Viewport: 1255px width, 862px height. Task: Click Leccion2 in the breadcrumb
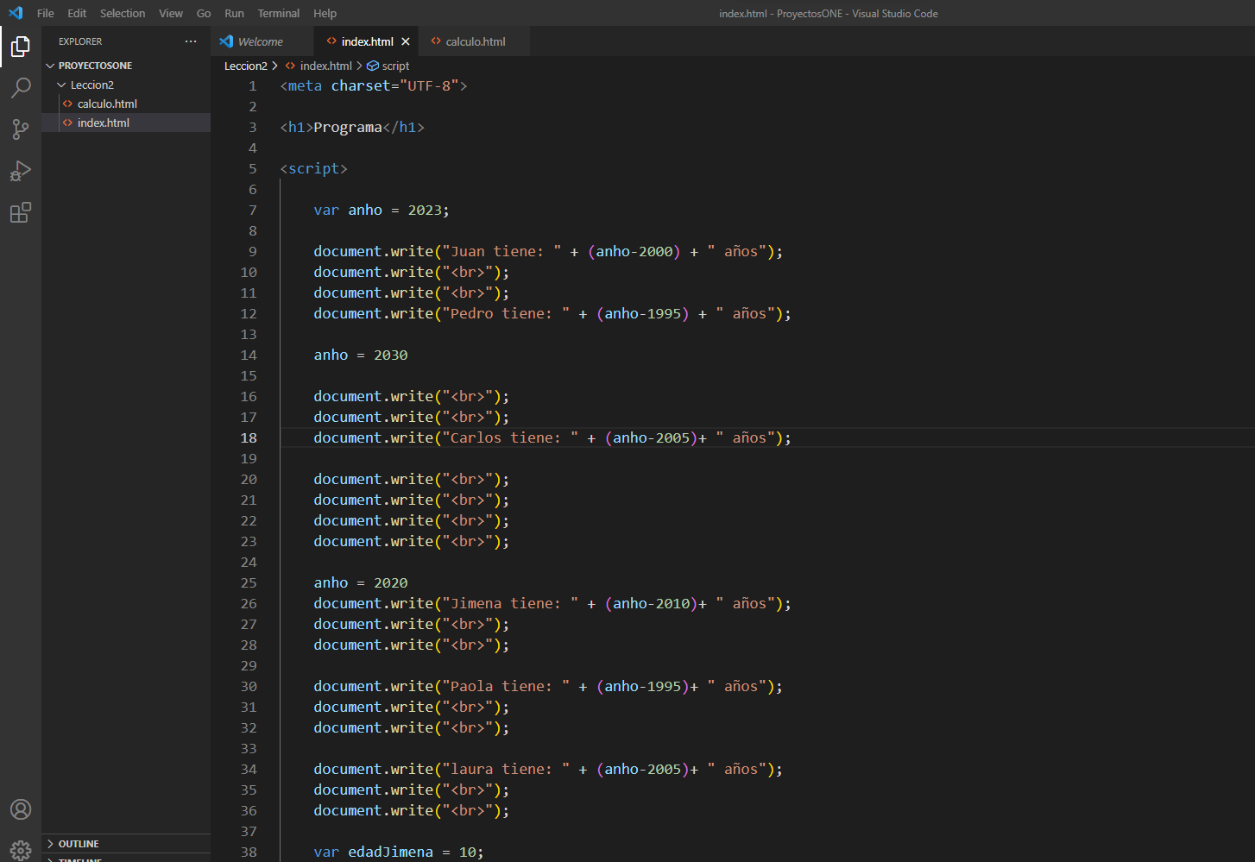(246, 66)
